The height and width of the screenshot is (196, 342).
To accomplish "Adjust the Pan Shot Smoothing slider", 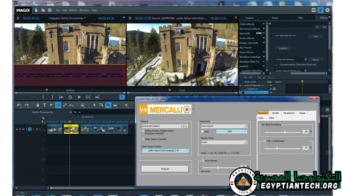I will (x=285, y=132).
